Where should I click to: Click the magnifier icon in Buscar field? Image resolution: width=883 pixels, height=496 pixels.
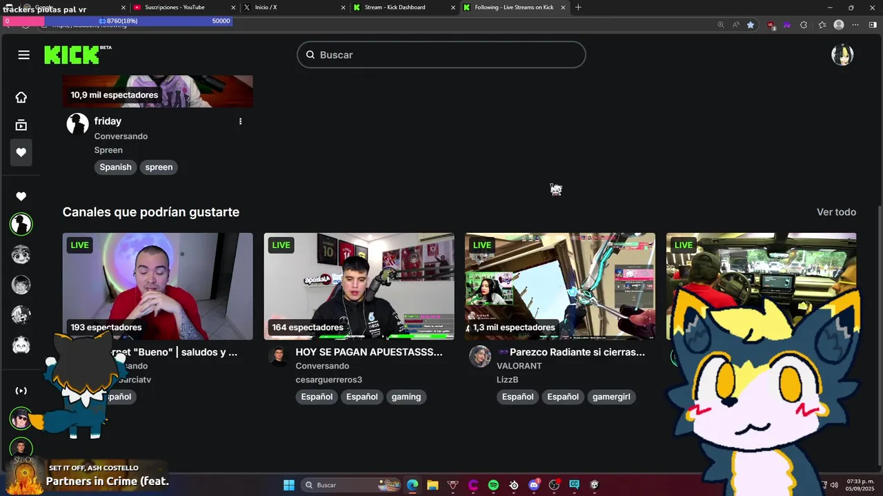(310, 55)
